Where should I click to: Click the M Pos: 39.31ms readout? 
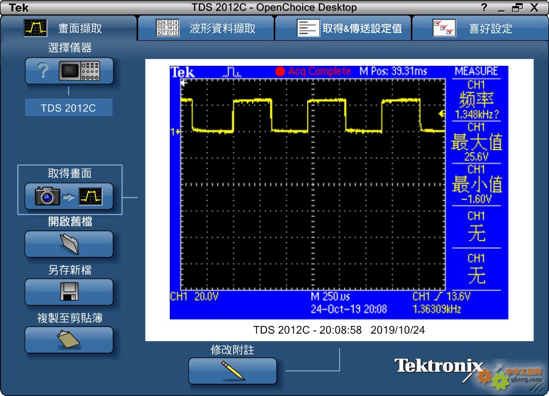(393, 71)
